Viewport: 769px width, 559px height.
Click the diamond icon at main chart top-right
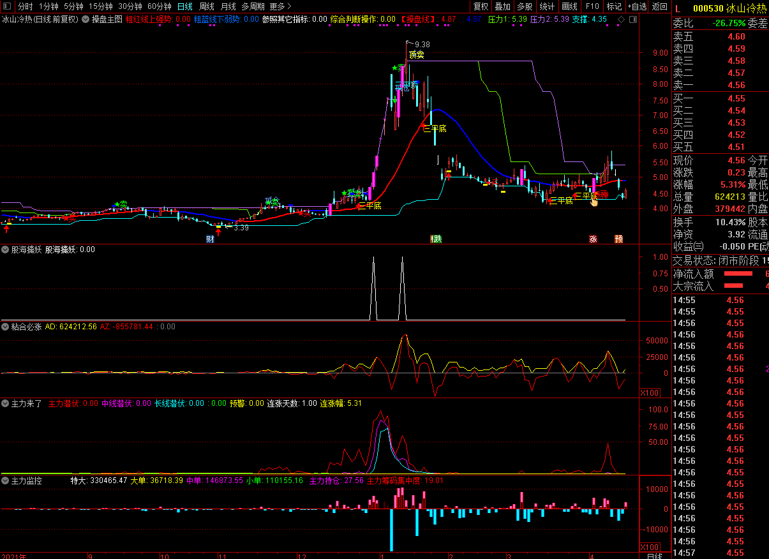(621, 20)
